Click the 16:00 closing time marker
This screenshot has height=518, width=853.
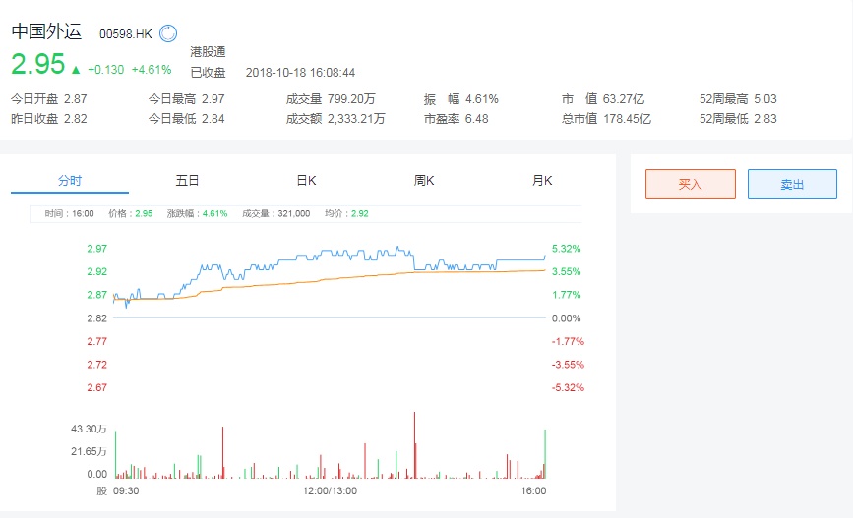[x=533, y=490]
